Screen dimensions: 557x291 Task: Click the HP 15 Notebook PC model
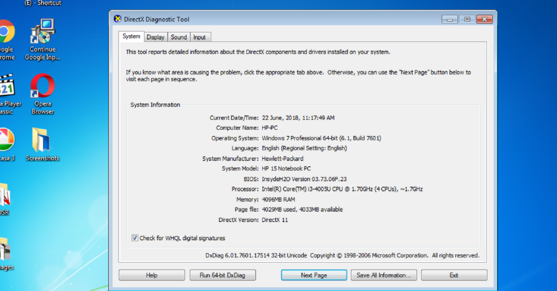click(286, 169)
